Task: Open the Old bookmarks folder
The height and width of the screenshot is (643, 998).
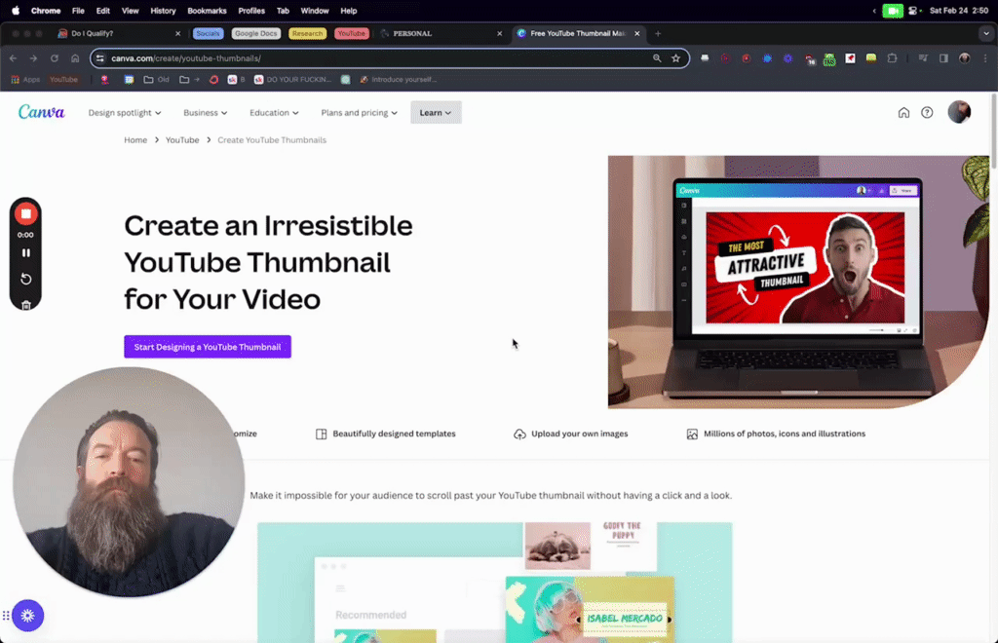Action: pyautogui.click(x=157, y=80)
